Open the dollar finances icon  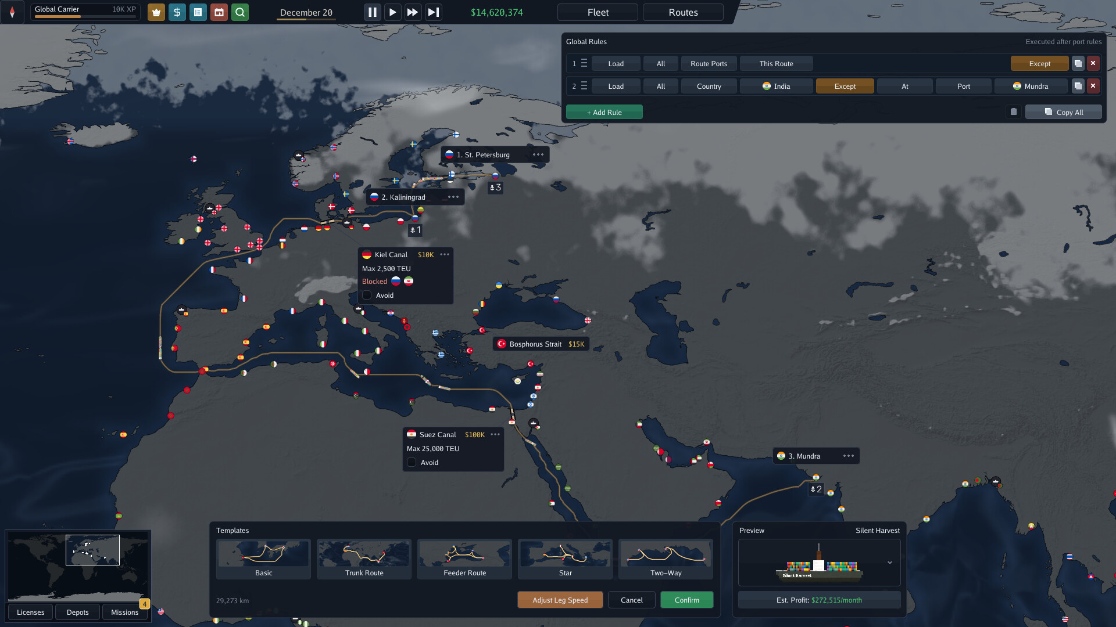pyautogui.click(x=177, y=12)
